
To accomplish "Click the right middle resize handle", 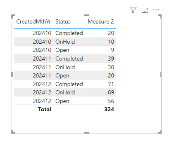I will (161, 74).
